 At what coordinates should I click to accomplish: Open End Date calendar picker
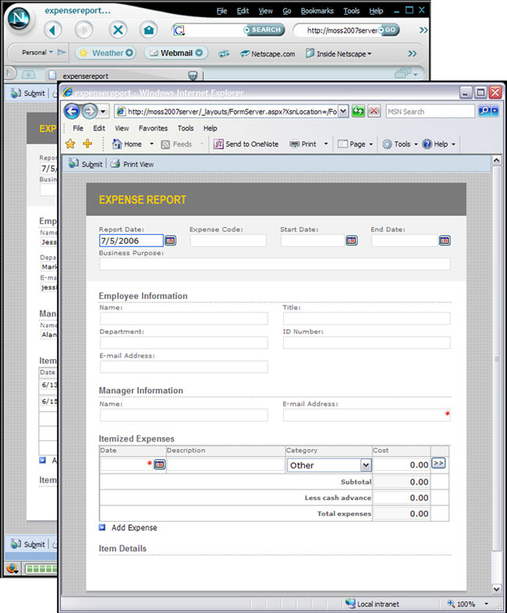click(x=445, y=241)
